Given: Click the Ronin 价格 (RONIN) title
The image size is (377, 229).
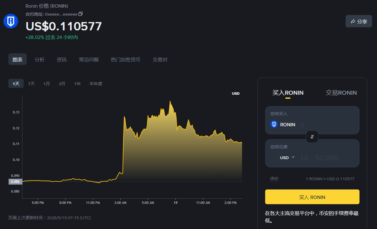Looking at the screenshot, I should point(47,6).
